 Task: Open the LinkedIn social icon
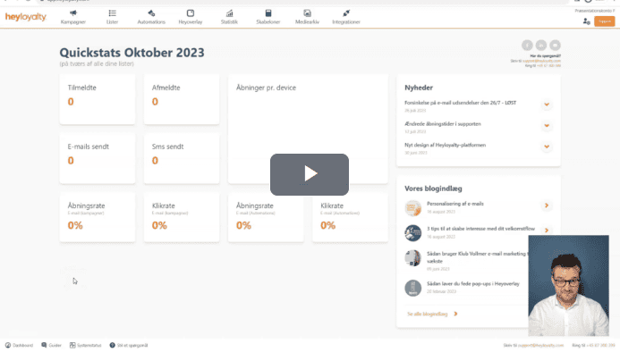click(541, 45)
